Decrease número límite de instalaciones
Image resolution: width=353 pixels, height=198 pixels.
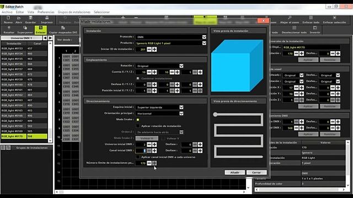(x=149, y=163)
